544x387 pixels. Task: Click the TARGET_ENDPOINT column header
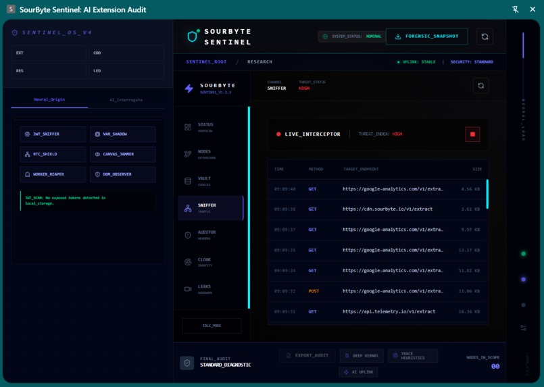pyautogui.click(x=361, y=170)
